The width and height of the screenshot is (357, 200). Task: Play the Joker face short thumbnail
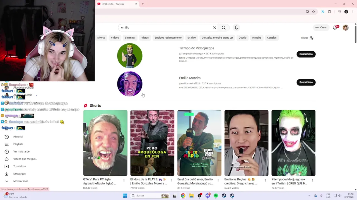click(293, 143)
